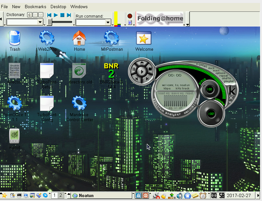The width and height of the screenshot is (262, 201).
Task: Click the top panel's left hide arrow
Action: pyautogui.click(x=1, y=19)
